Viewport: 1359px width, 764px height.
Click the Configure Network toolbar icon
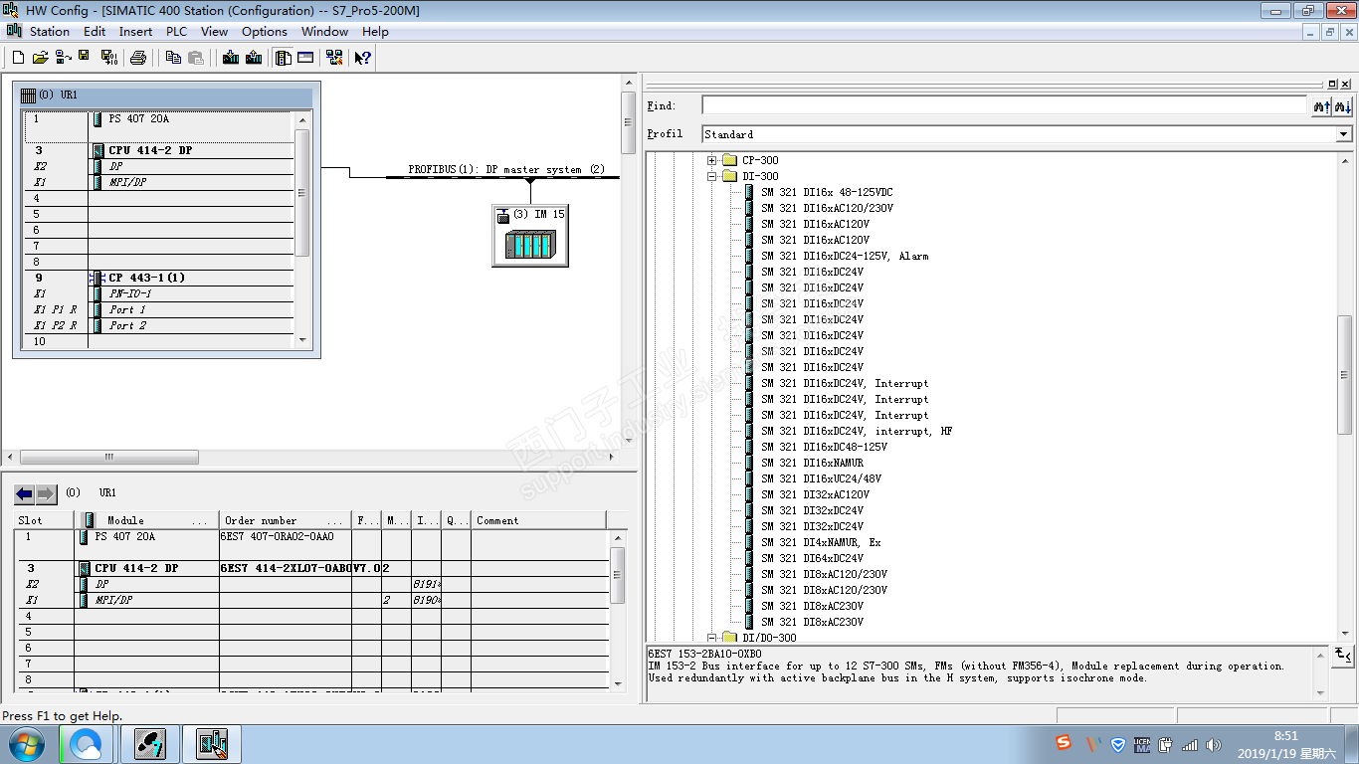(x=336, y=58)
